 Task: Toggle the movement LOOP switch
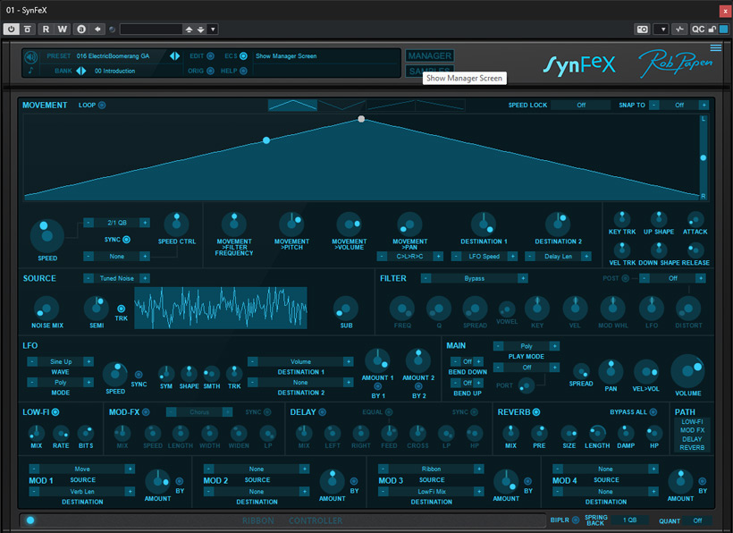tap(102, 106)
